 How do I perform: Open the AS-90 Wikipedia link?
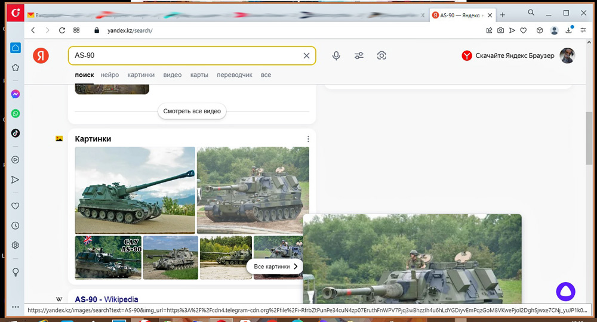point(106,299)
